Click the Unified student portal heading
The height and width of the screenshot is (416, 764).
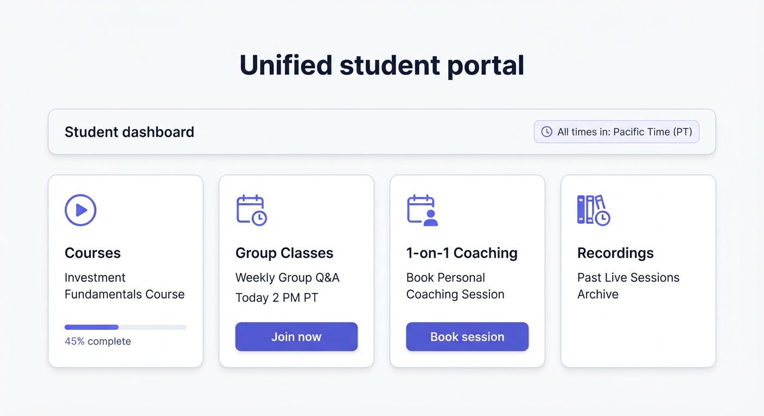click(x=381, y=65)
